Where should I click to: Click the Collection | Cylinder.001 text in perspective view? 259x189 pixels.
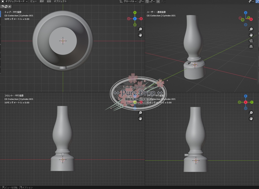tap(163, 16)
